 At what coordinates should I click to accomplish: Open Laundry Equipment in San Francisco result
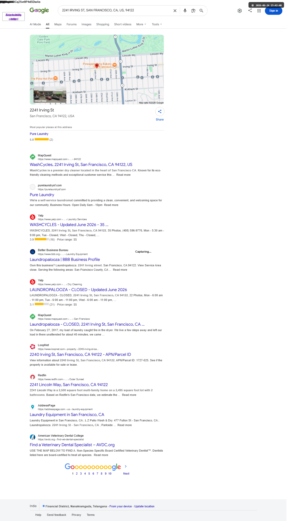pyautogui.click(x=67, y=414)
